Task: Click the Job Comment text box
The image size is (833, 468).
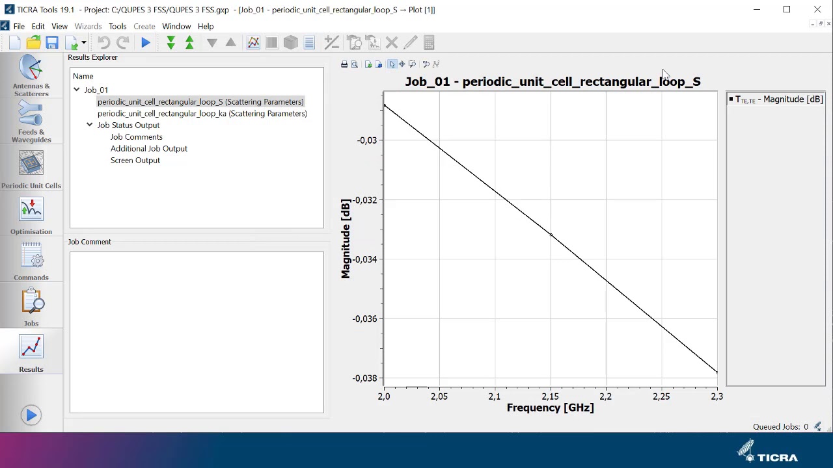Action: pos(197,332)
